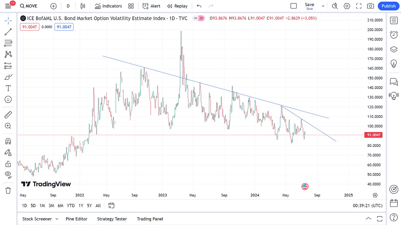401x225 pixels.
Task: Select the Text annotation tool
Action: [x=8, y=88]
